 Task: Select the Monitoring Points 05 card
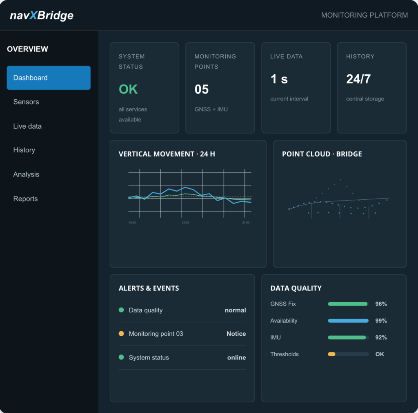(x=220, y=87)
